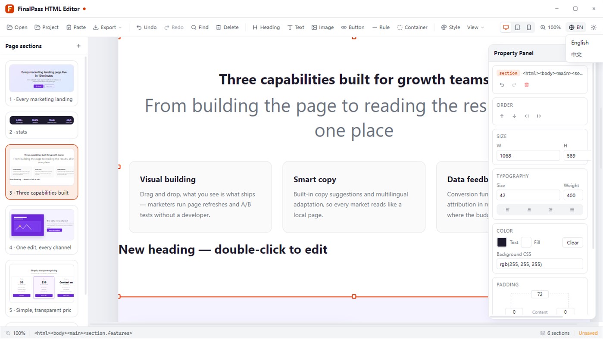Image resolution: width=603 pixels, height=339 pixels.
Task: Insert a Button element
Action: click(x=353, y=27)
